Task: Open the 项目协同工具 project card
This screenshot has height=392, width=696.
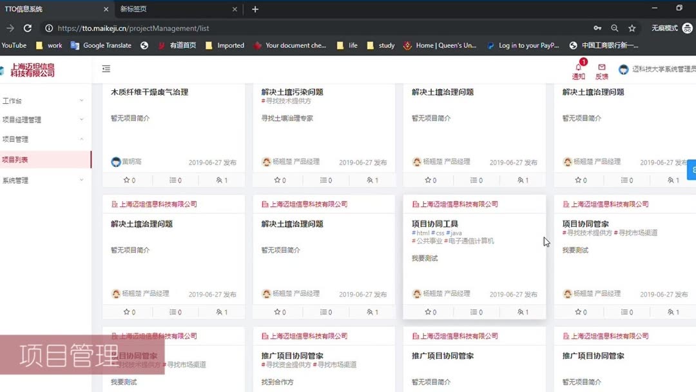Action: click(x=434, y=224)
